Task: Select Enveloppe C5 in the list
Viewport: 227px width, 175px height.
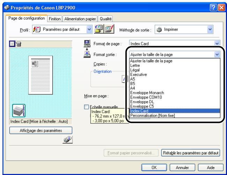Action: click(175, 106)
